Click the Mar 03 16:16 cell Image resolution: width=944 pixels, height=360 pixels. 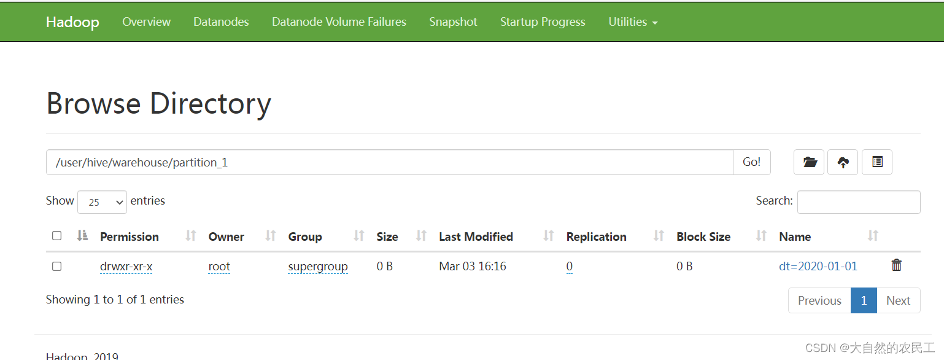pyautogui.click(x=473, y=266)
